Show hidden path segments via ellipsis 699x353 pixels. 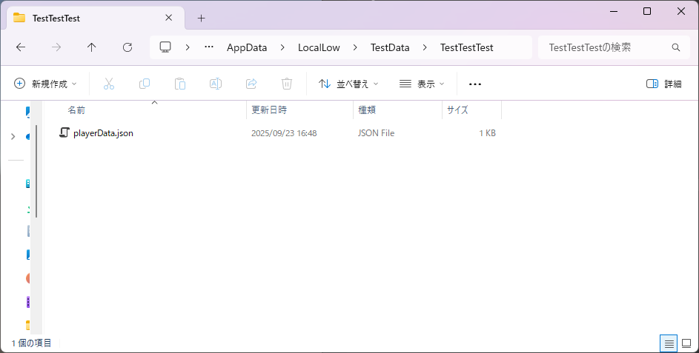click(x=208, y=47)
